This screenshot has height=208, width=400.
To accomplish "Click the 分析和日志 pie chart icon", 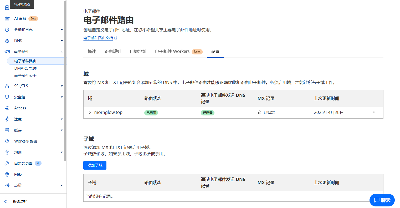I will click(x=7, y=30).
